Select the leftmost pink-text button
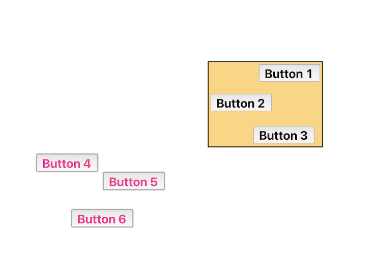 coord(67,163)
